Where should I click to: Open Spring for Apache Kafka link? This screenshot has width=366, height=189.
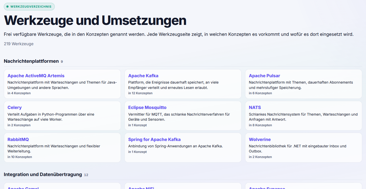tap(154, 139)
